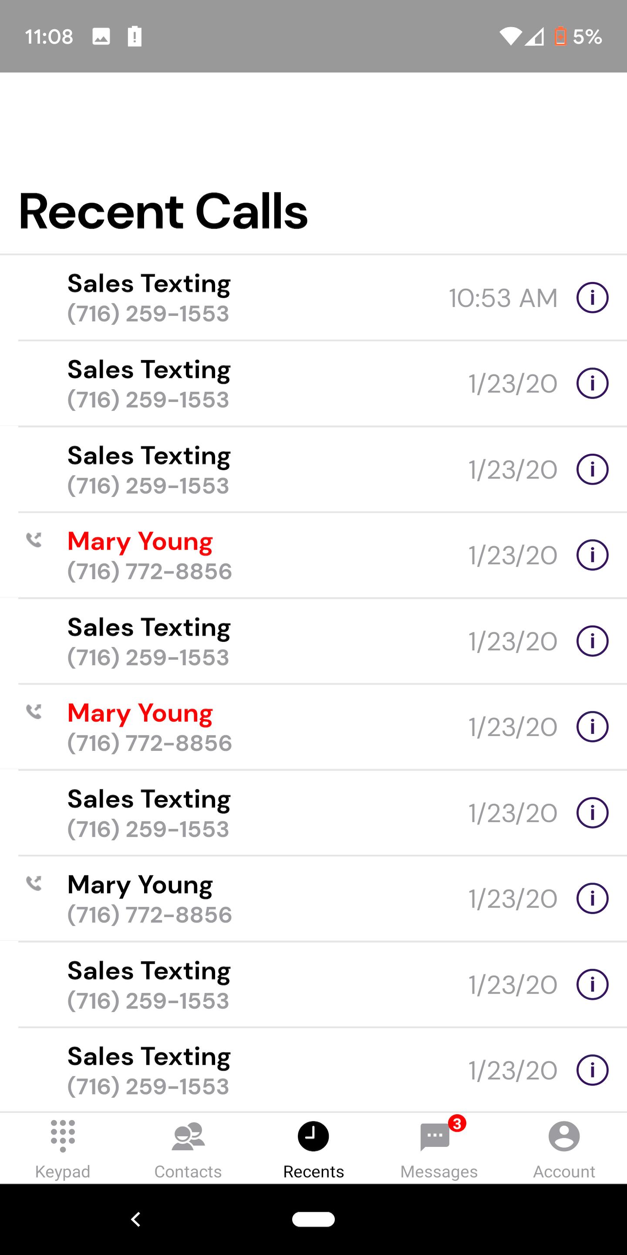
Task: Select the Sales Texting call from 10:53 AM
Action: point(313,298)
